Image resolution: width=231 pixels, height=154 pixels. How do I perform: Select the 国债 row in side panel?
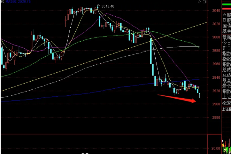227,26
